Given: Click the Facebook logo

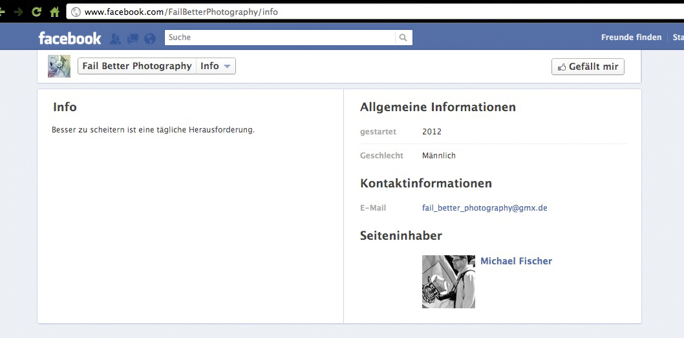Looking at the screenshot, I should [x=70, y=38].
